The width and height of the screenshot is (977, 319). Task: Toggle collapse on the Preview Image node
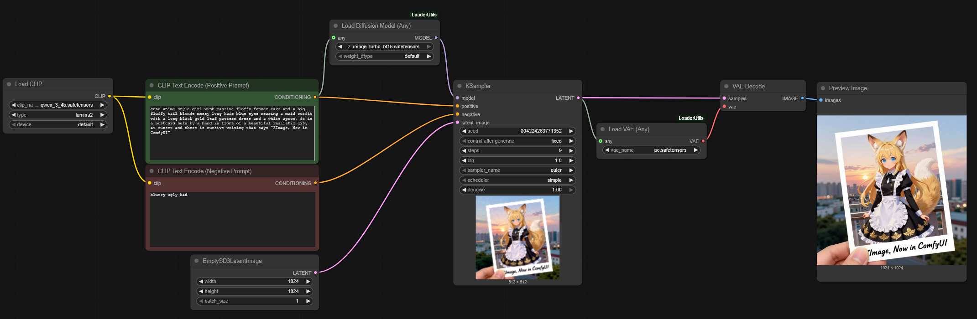click(x=823, y=88)
